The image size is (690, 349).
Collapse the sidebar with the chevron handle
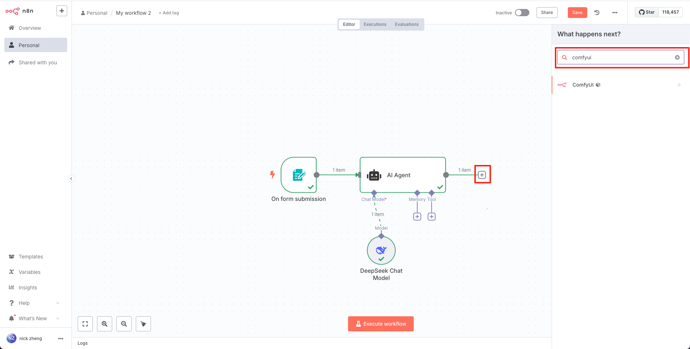click(72, 179)
